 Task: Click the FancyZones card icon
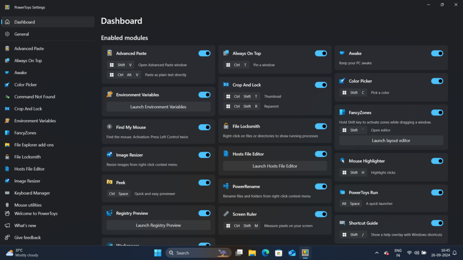(342, 112)
